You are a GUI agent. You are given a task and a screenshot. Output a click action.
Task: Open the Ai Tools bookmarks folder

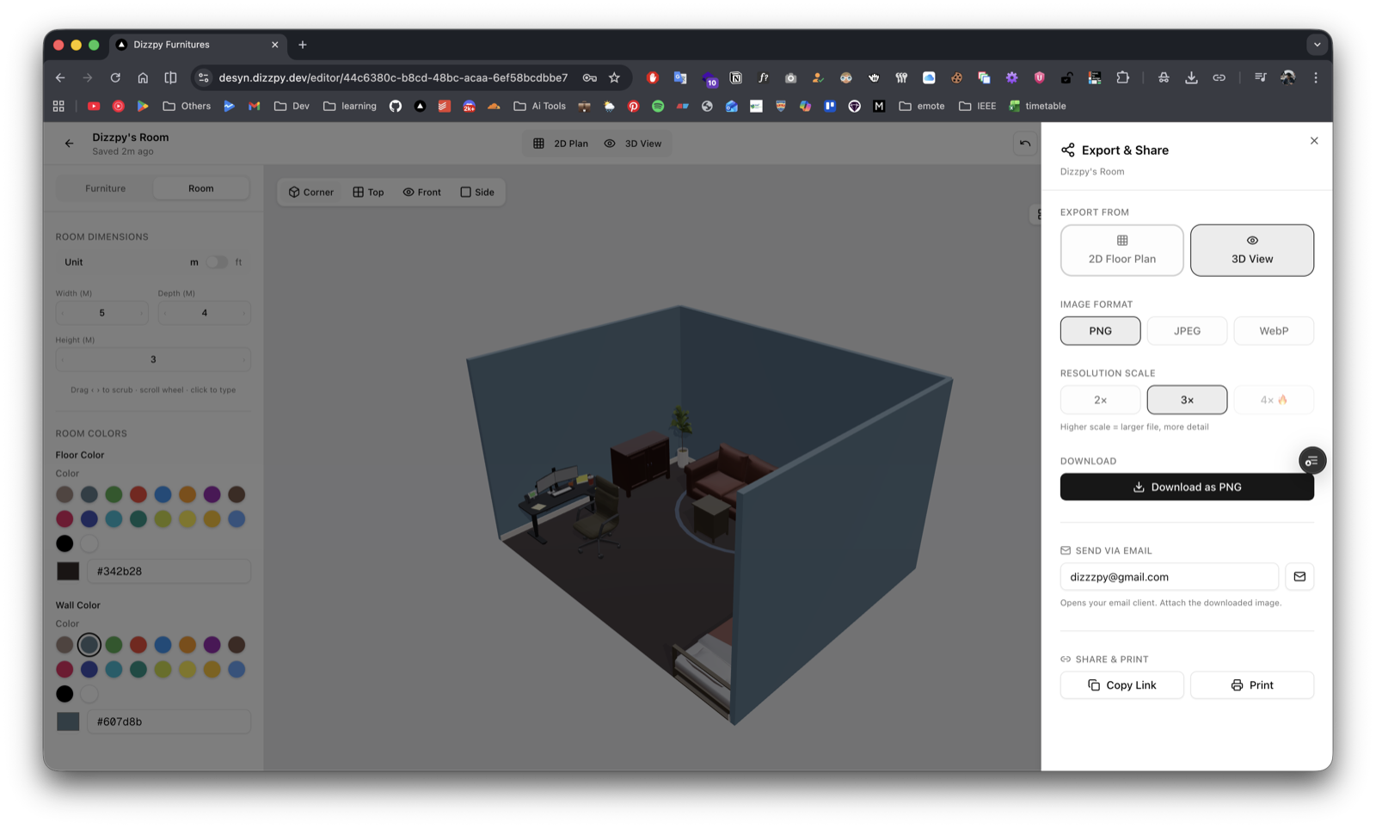[x=540, y=106]
